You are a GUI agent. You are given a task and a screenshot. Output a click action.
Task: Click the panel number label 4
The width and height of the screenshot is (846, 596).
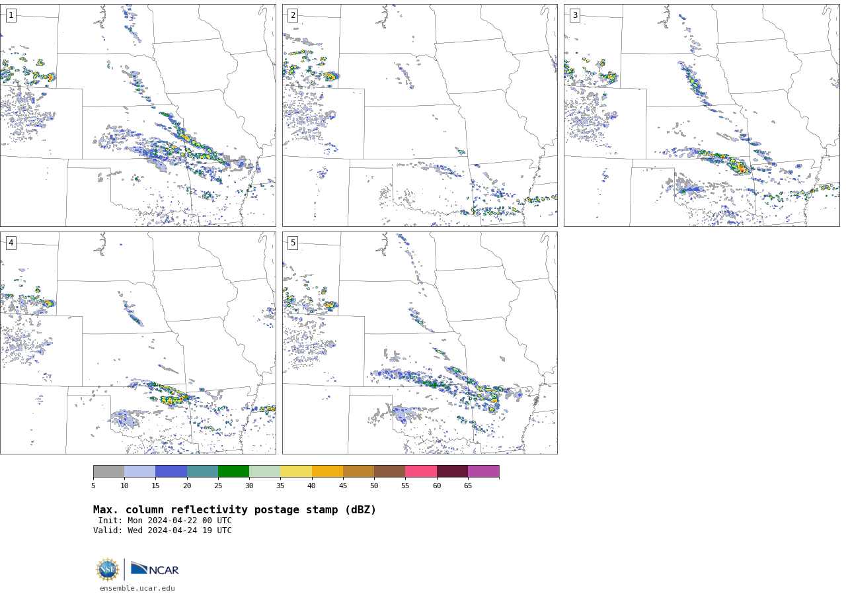point(11,243)
